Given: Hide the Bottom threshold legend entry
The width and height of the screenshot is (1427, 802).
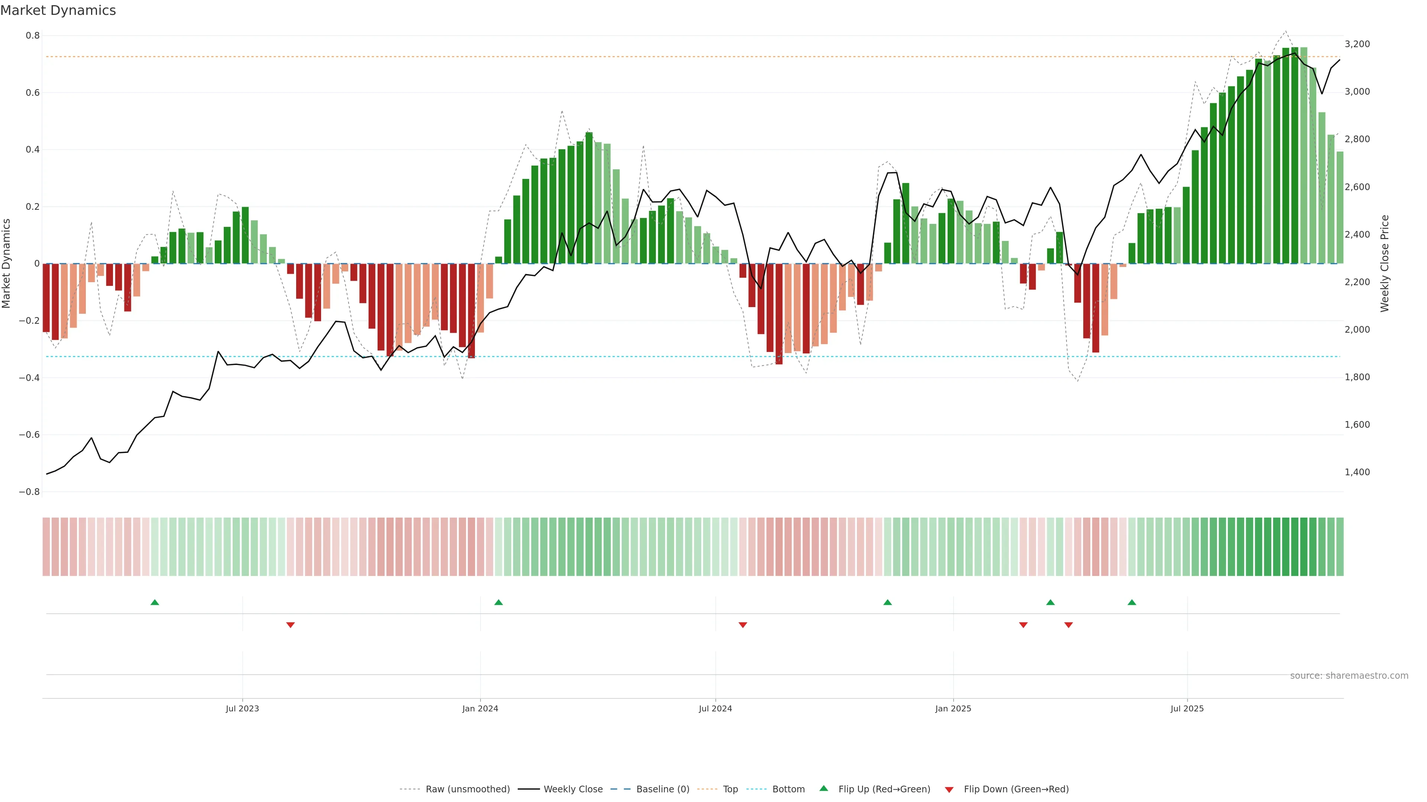Looking at the screenshot, I should 788,789.
